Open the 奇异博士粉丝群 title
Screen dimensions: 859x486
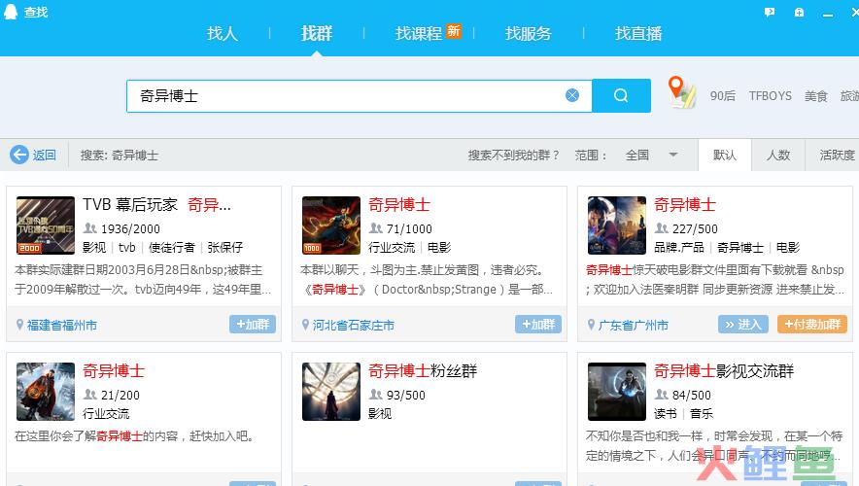pos(423,371)
